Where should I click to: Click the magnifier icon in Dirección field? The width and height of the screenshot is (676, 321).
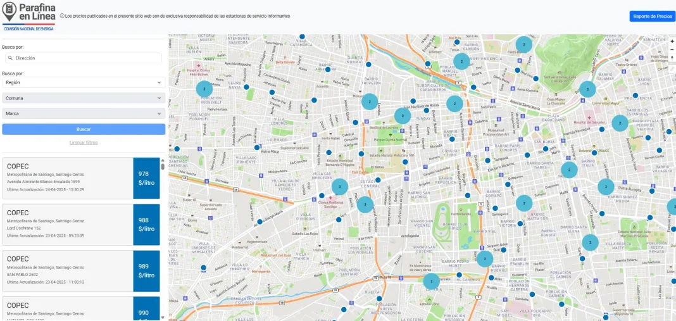[x=9, y=58]
